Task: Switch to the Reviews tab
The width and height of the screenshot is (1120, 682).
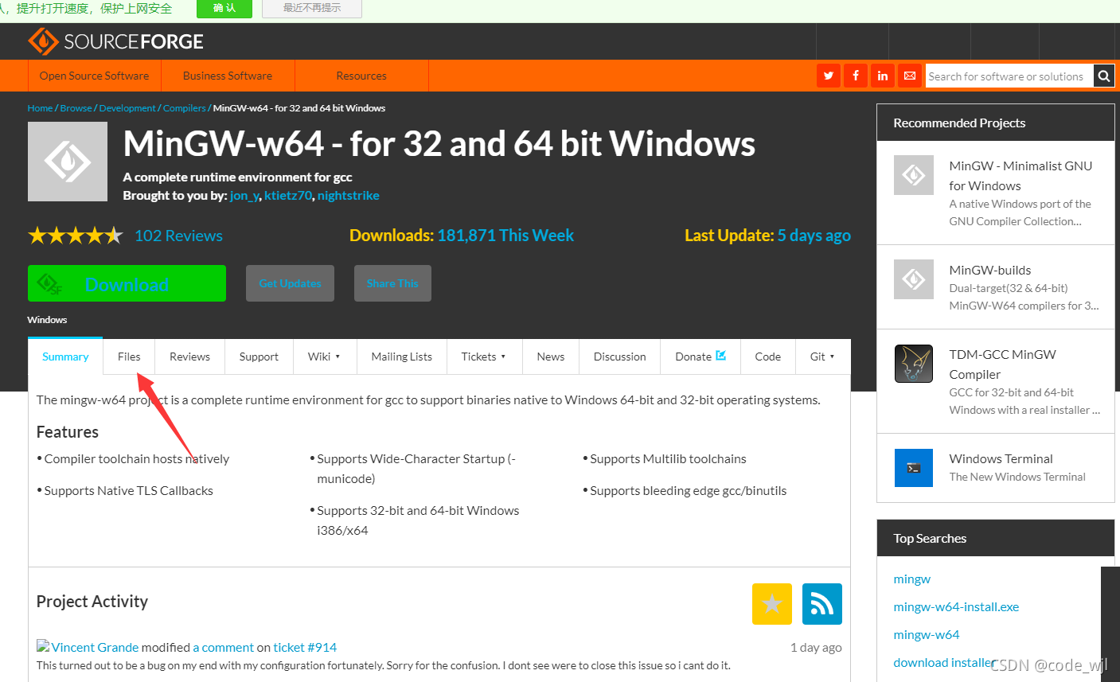Action: (189, 357)
